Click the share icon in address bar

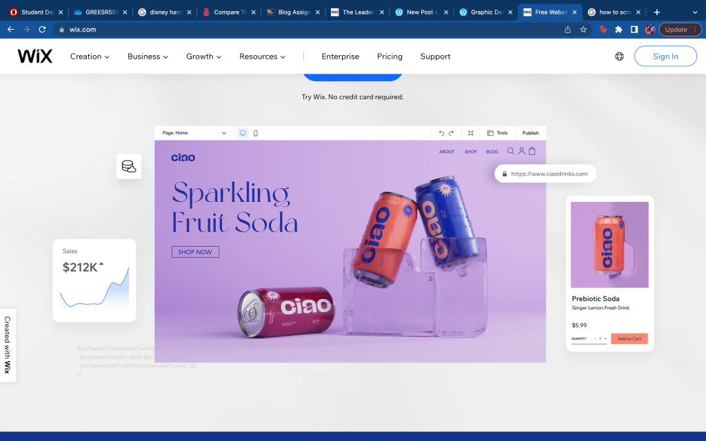(x=568, y=30)
